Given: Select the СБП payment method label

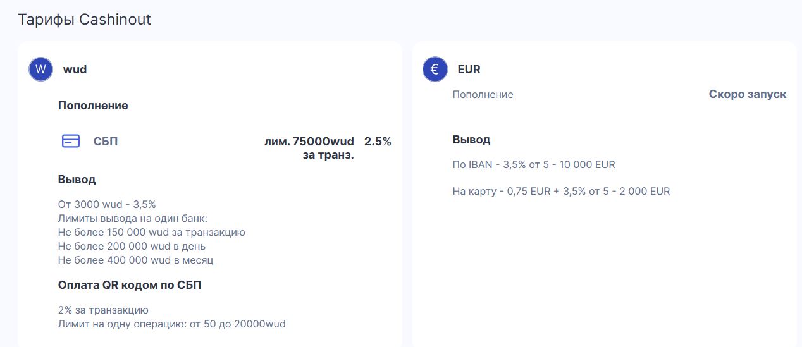Looking at the screenshot, I should point(106,142).
